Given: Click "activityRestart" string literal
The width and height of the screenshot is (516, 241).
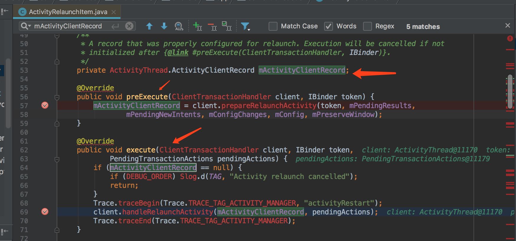Looking at the screenshot, I should point(339,203).
